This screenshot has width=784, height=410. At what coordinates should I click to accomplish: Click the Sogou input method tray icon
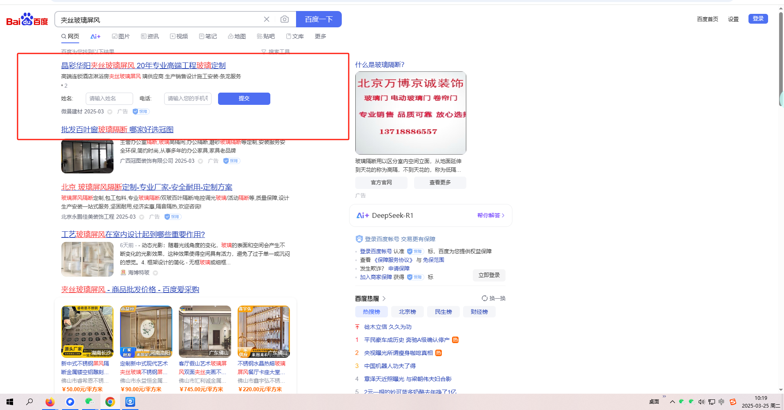pyautogui.click(x=733, y=402)
